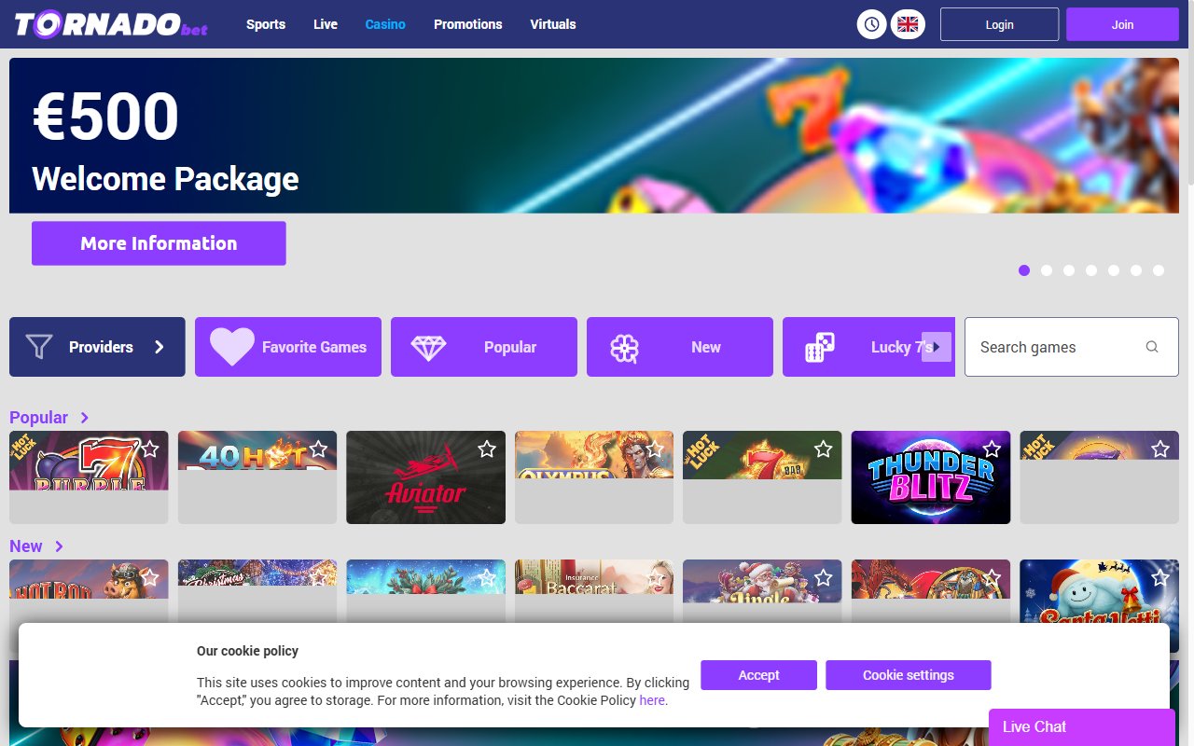Image resolution: width=1194 pixels, height=746 pixels.
Task: Select the fourth banner carousel dot
Action: [1091, 270]
